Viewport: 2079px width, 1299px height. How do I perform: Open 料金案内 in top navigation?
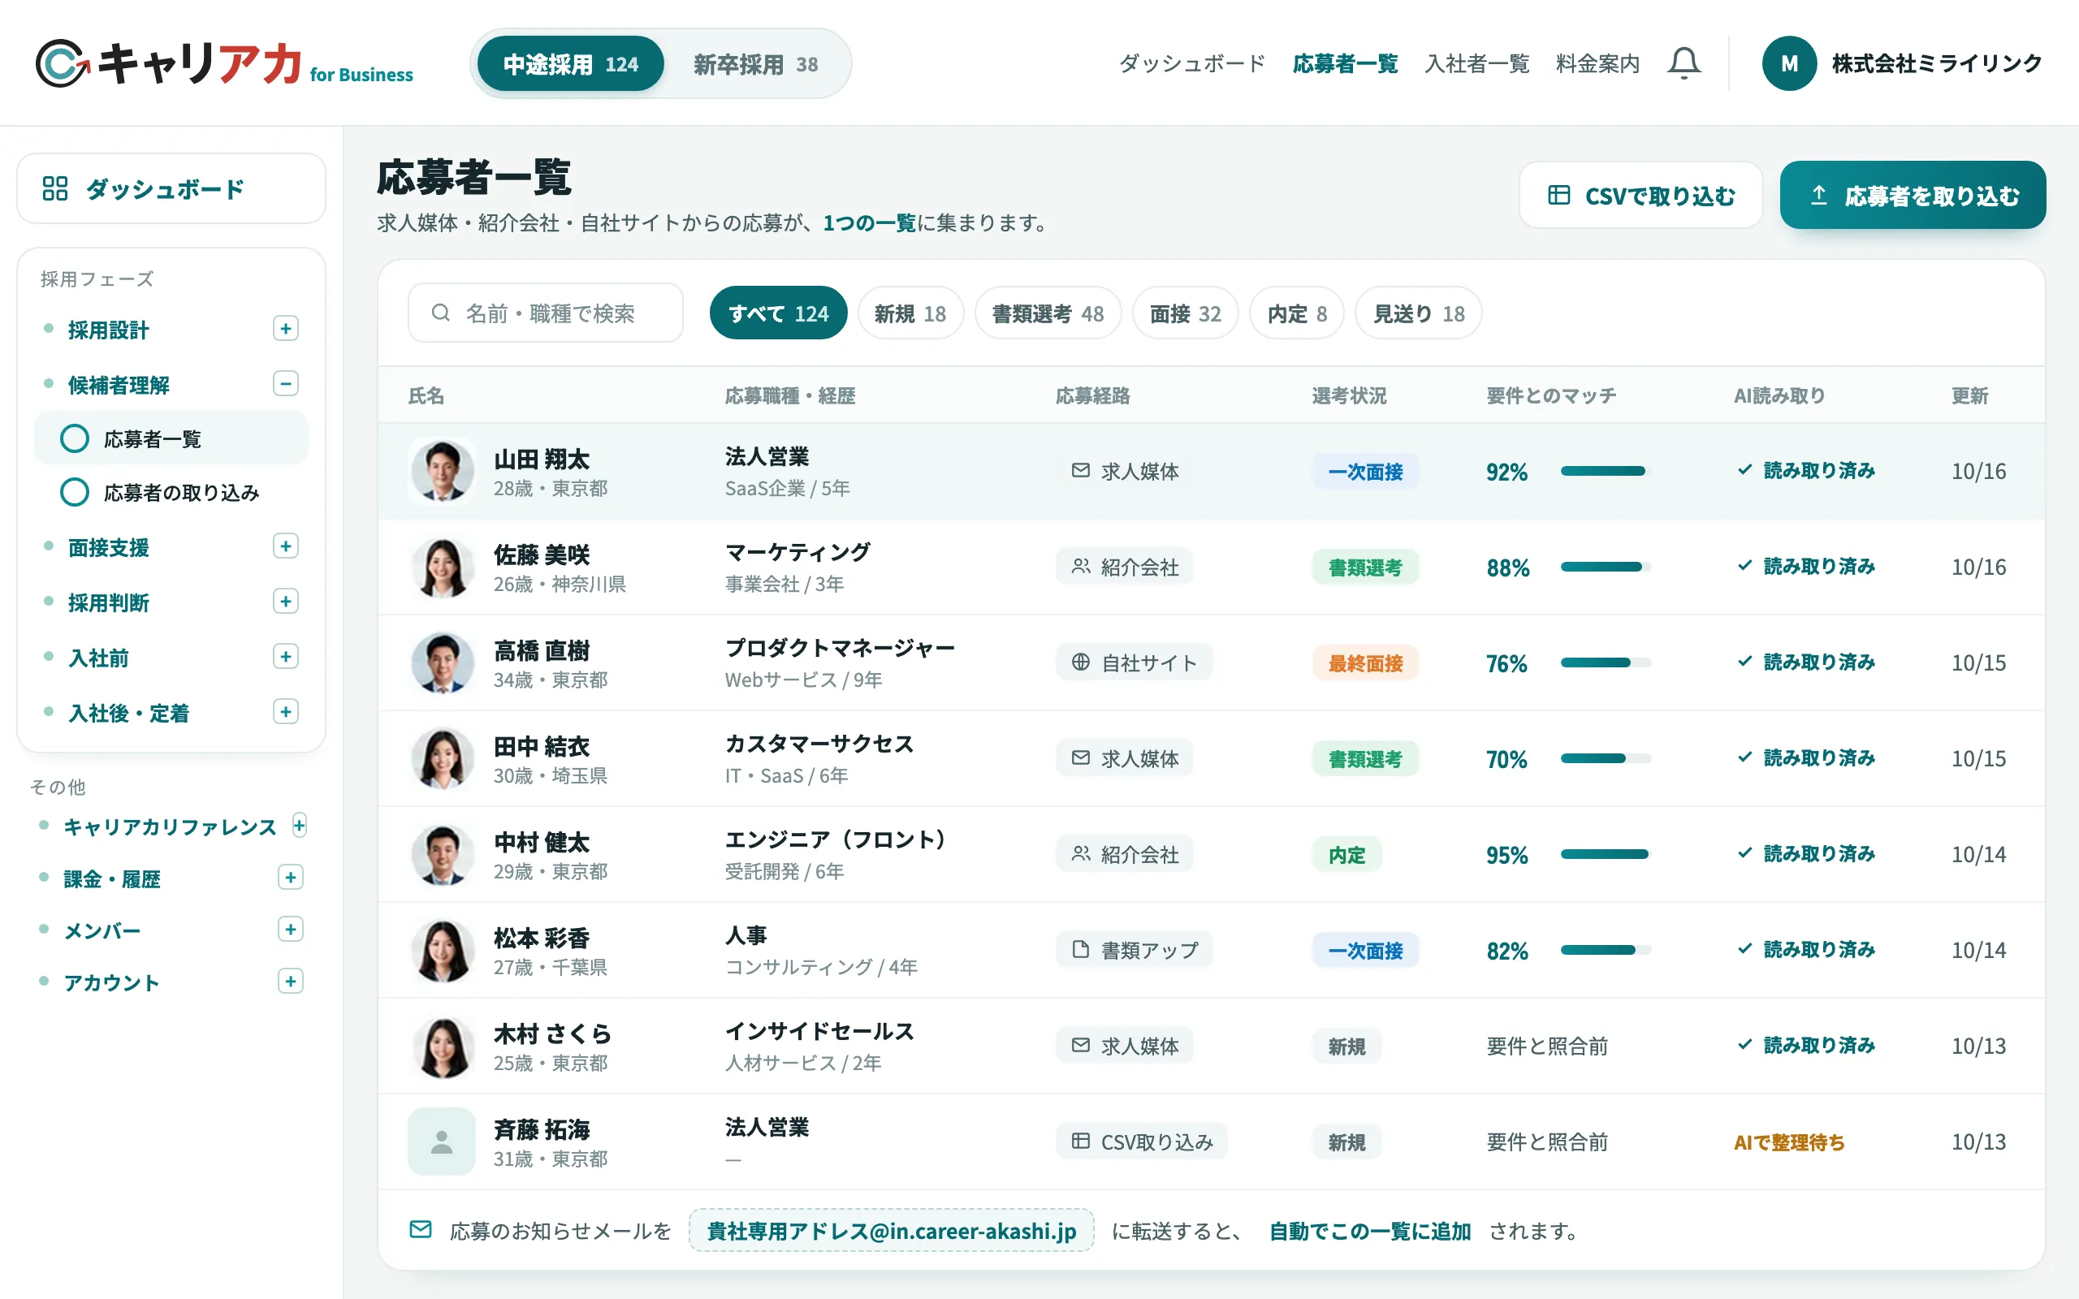point(1597,63)
